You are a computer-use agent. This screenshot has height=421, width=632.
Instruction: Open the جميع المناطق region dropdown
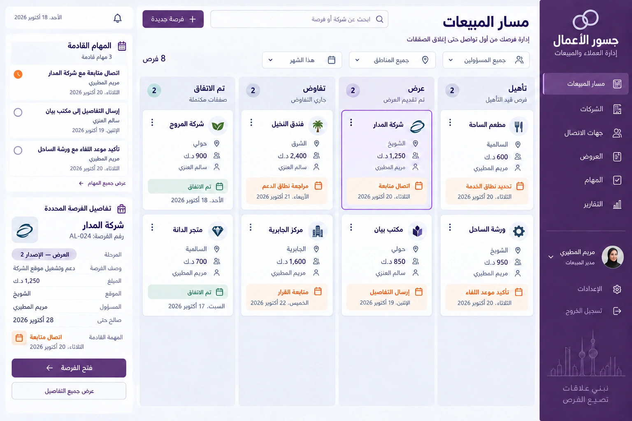(391, 60)
